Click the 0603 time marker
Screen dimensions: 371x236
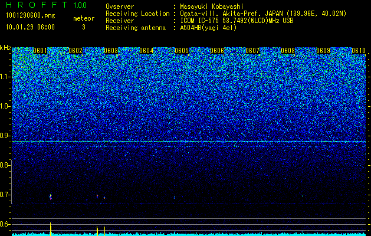click(111, 51)
